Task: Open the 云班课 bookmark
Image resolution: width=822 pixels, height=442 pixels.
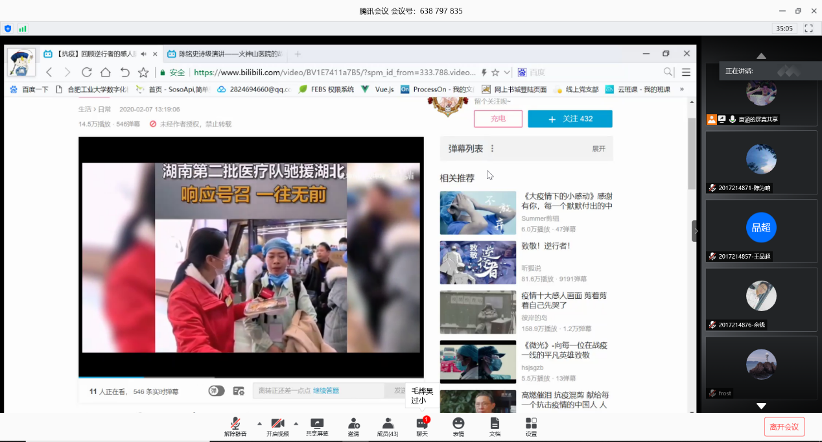Action: pyautogui.click(x=637, y=89)
